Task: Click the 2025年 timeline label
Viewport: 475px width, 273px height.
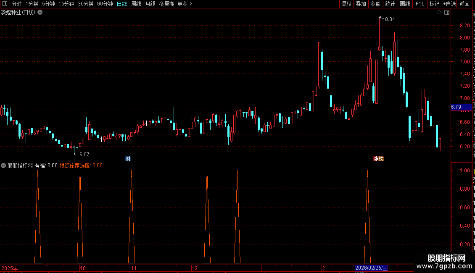Action: (x=9, y=268)
